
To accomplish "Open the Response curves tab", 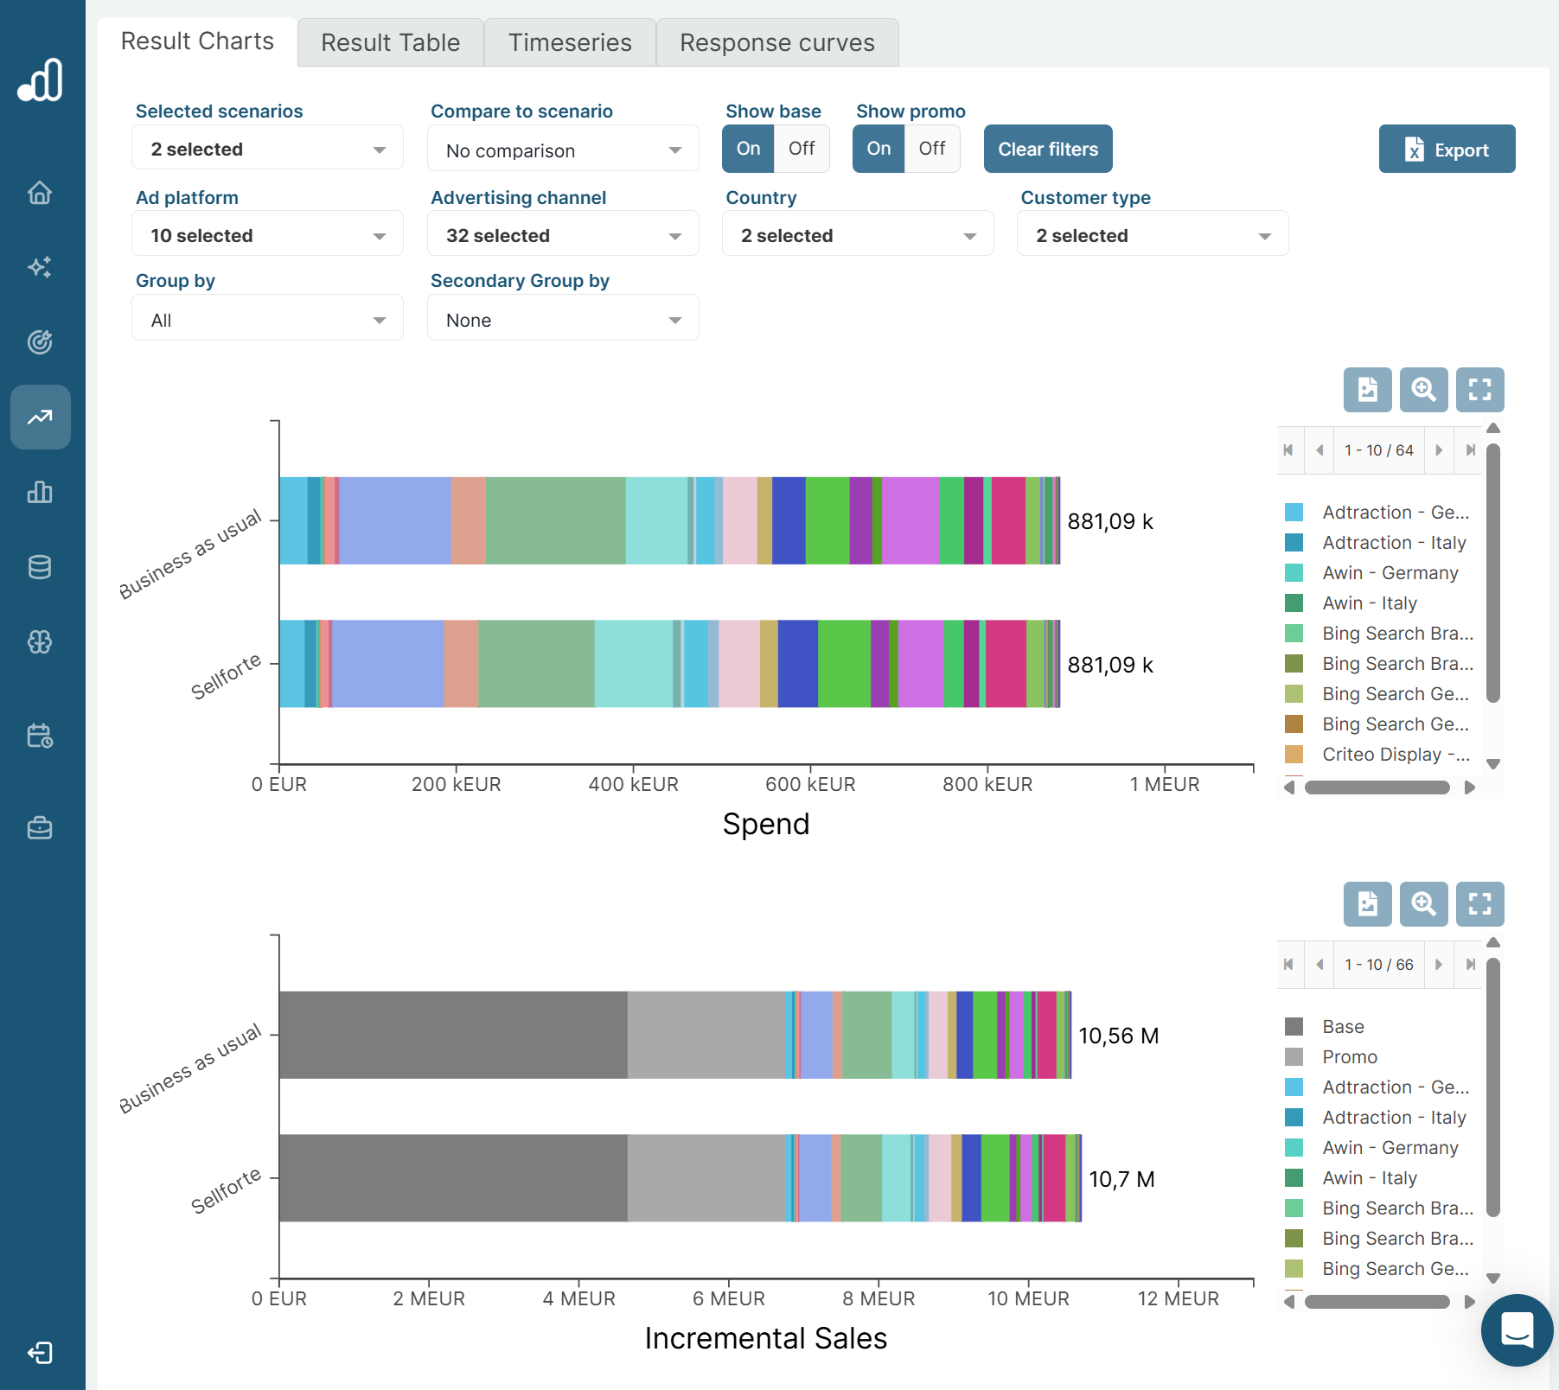I will coord(776,42).
